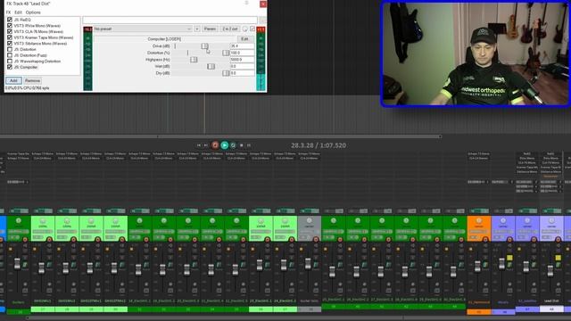Screen dimensions: 571x321
Task: Select JS: Waveshaping Distortion in FX list
Action: (37, 62)
